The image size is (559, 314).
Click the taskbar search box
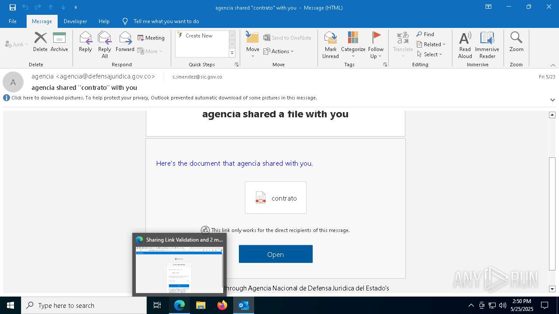(84, 305)
